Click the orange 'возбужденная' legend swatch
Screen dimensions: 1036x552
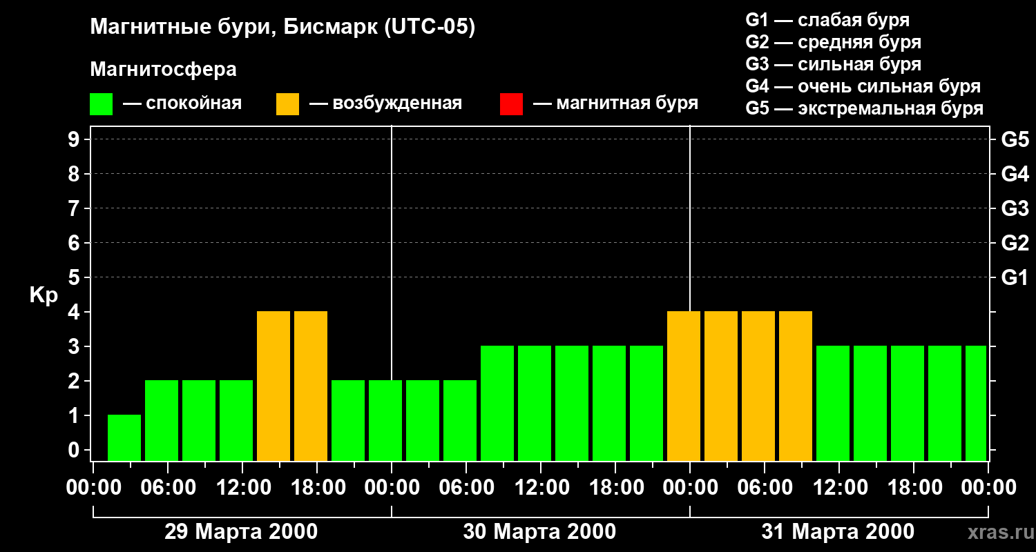(x=287, y=104)
